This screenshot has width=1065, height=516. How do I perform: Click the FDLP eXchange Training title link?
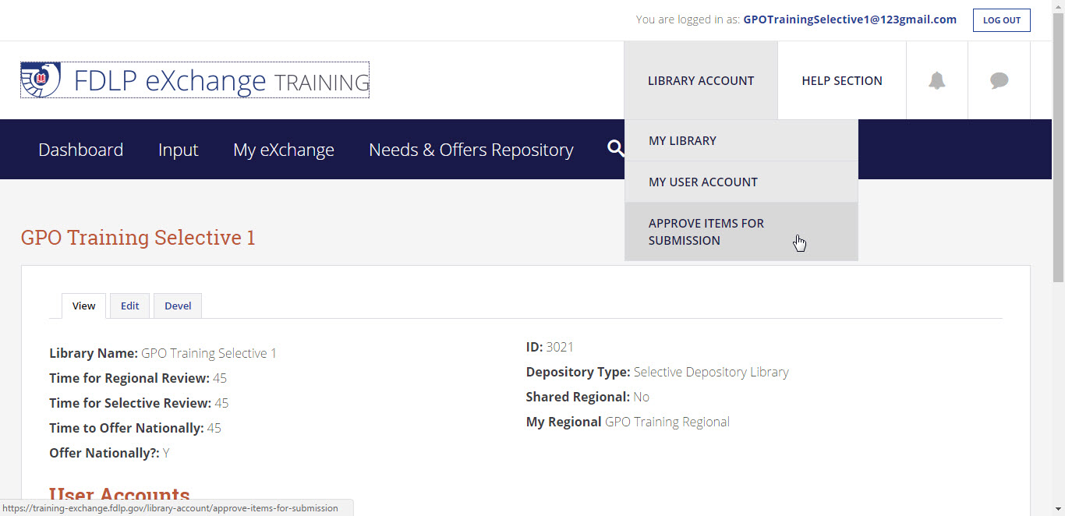(221, 80)
